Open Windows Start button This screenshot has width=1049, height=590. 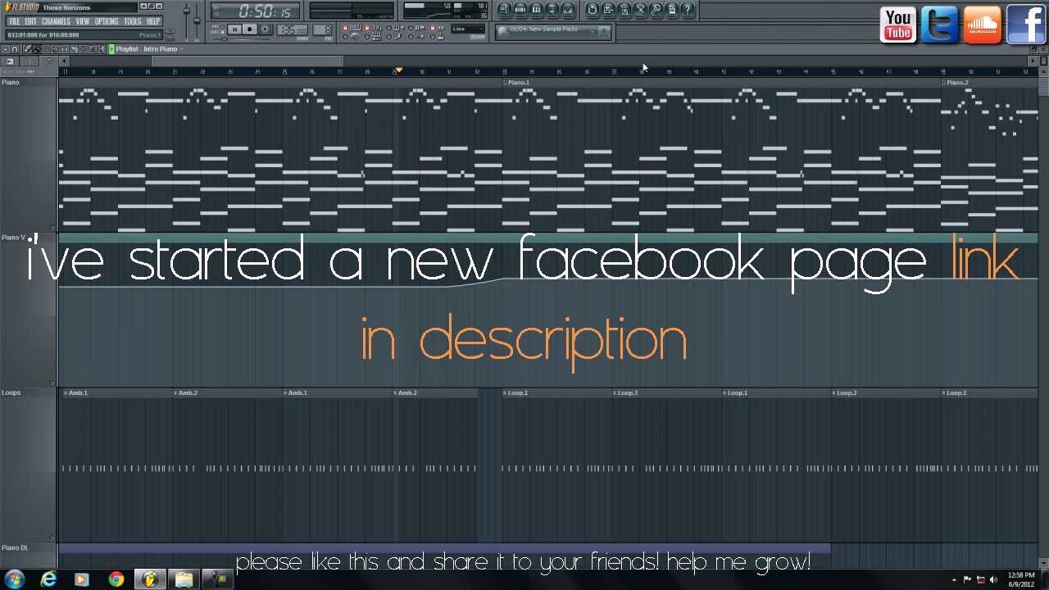click(14, 579)
